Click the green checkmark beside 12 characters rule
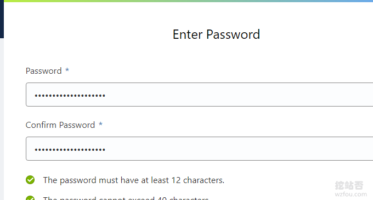Viewport: 373px width, 200px height. (30, 180)
